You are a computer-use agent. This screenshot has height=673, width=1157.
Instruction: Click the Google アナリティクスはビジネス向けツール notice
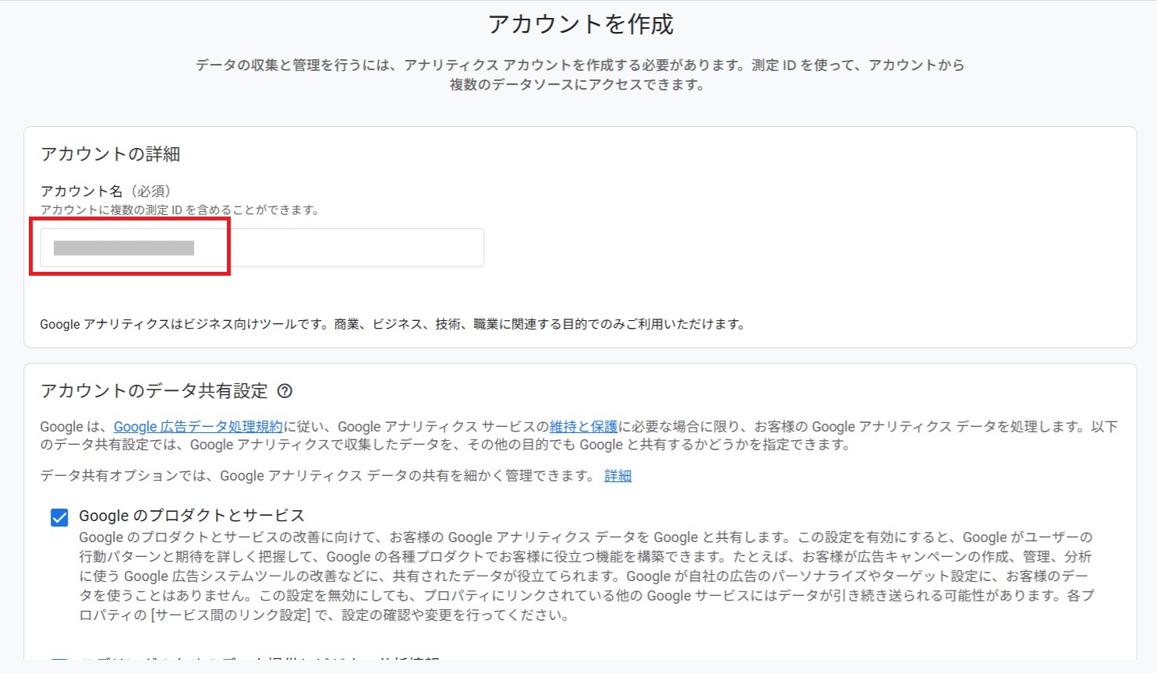[x=392, y=324]
